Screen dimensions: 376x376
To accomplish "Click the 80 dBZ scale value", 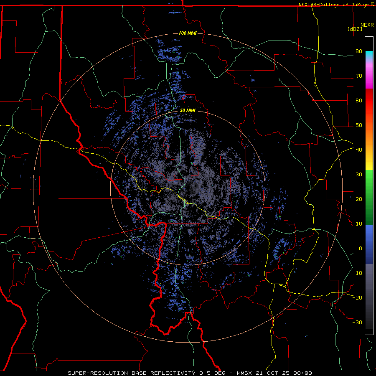I will coord(359,51).
